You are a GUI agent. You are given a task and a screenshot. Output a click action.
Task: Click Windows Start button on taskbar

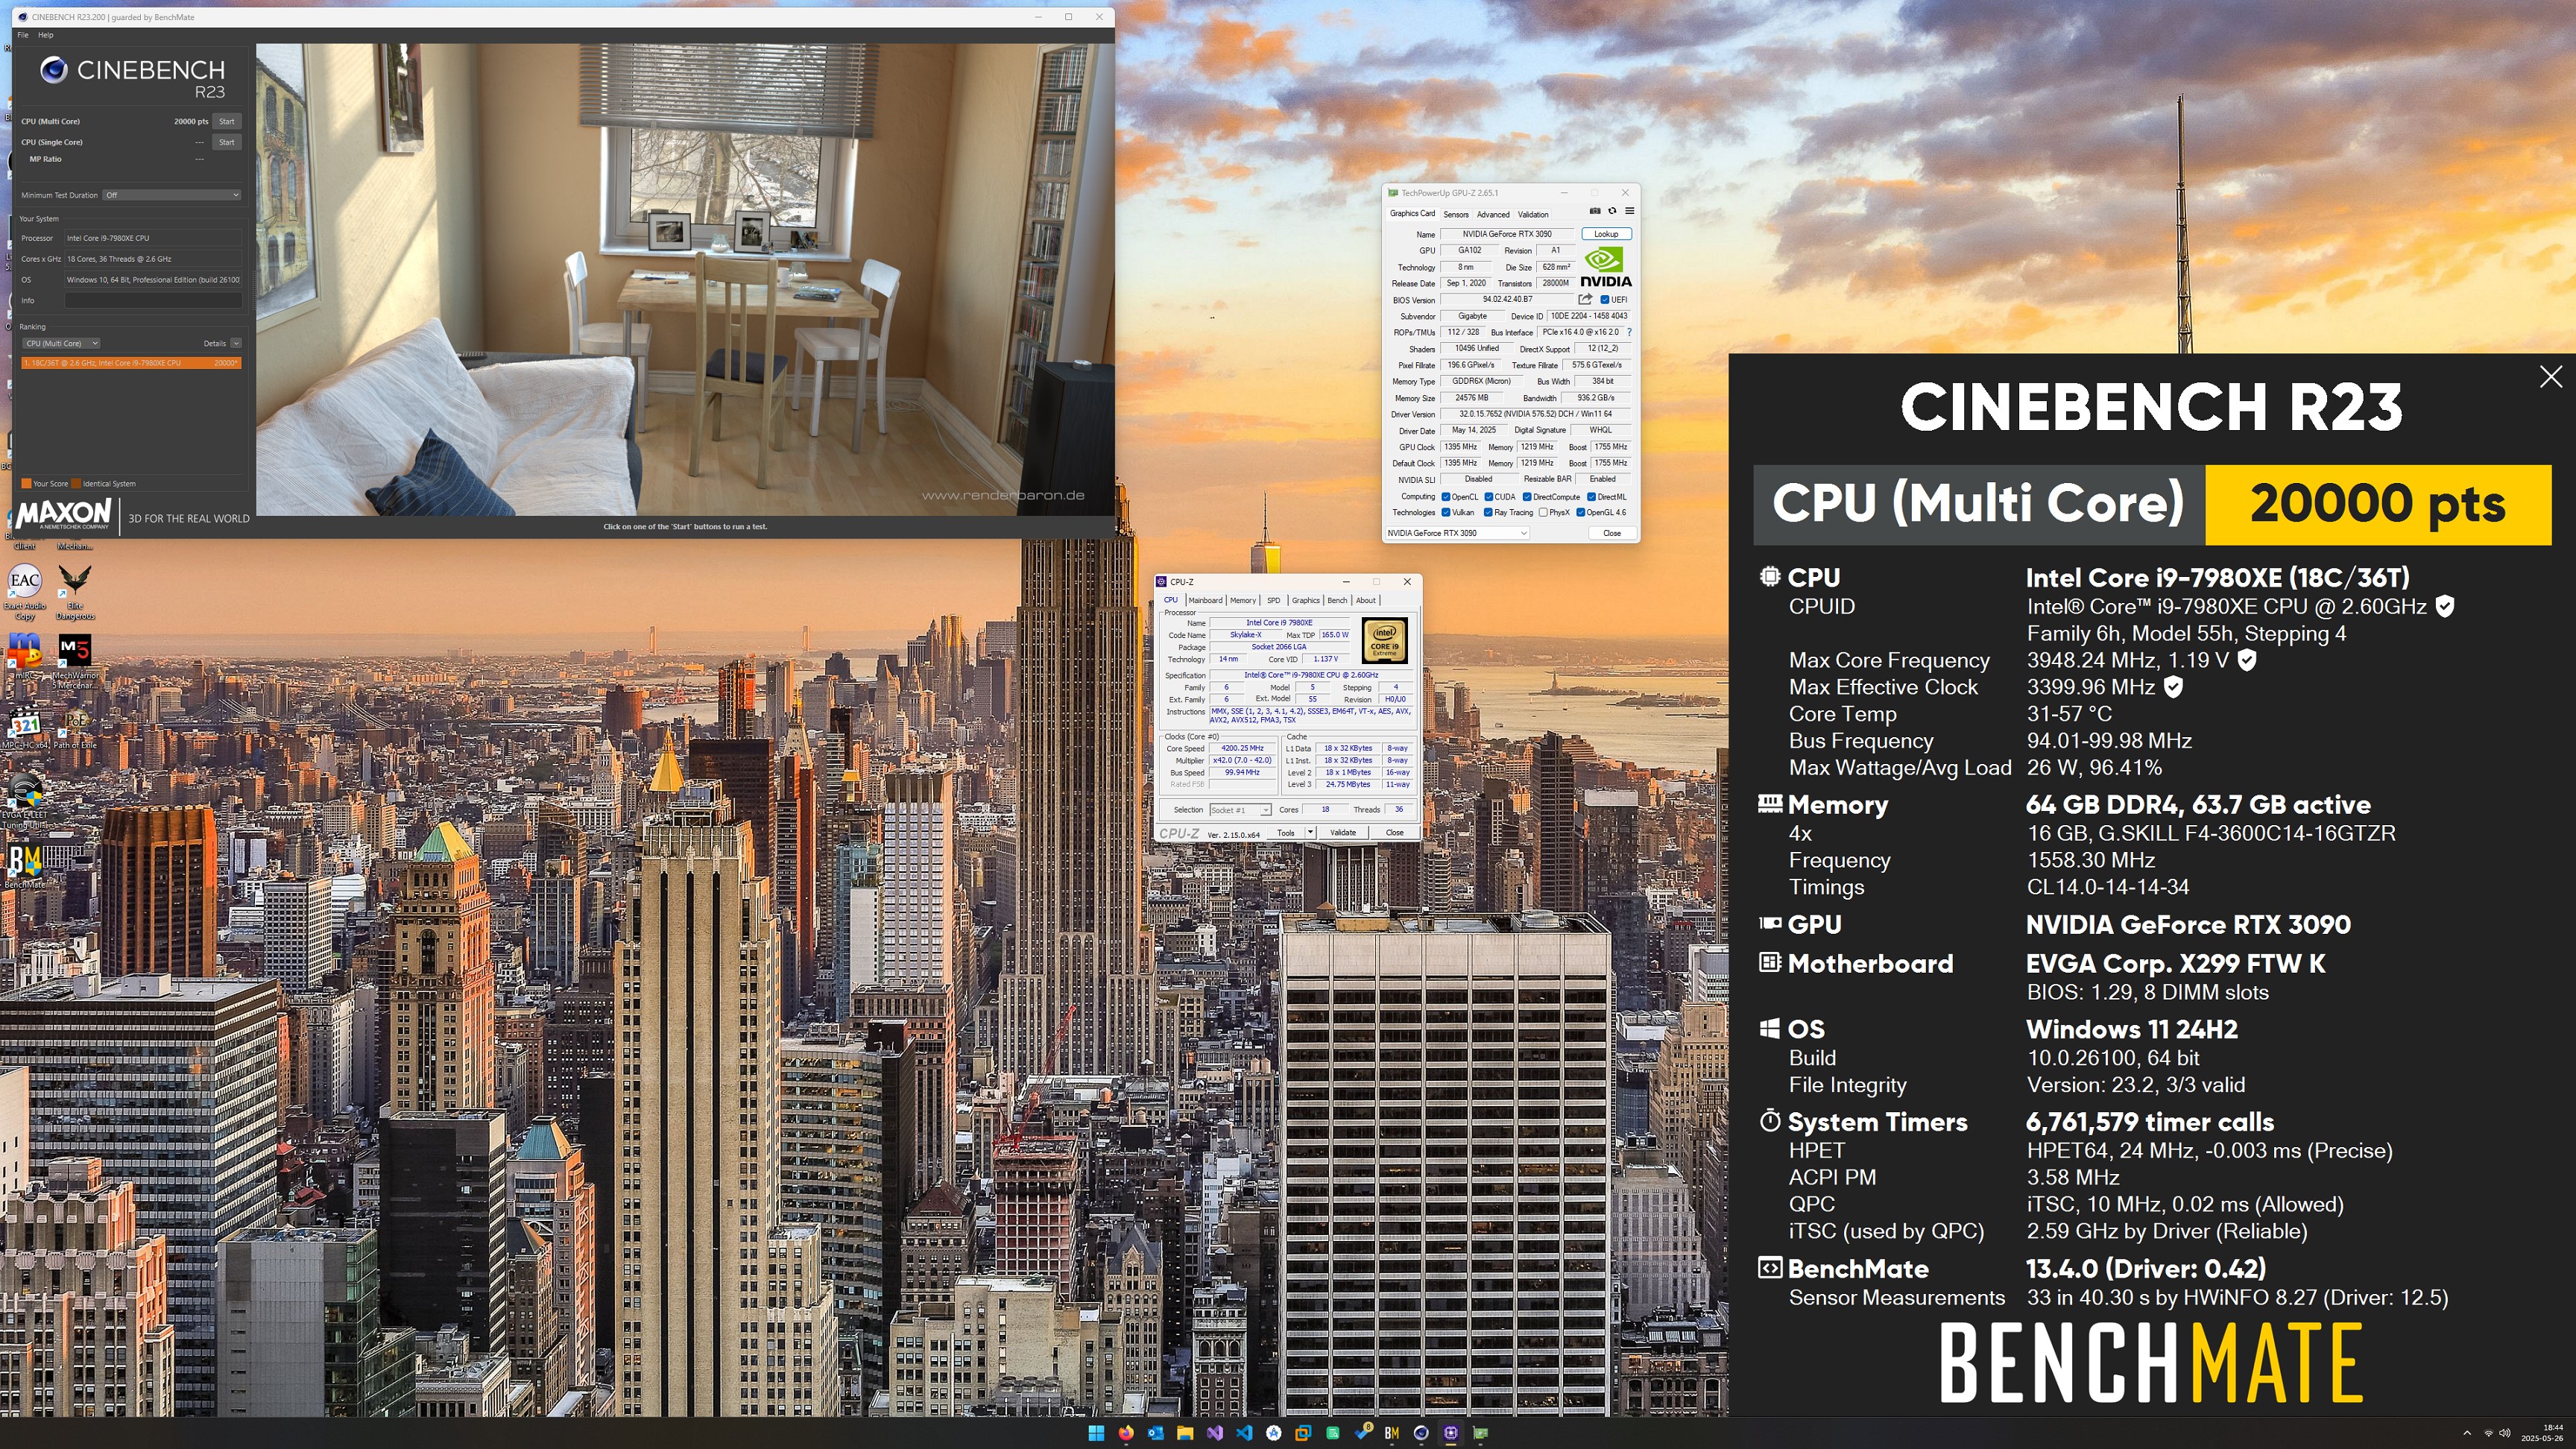point(1097,1433)
